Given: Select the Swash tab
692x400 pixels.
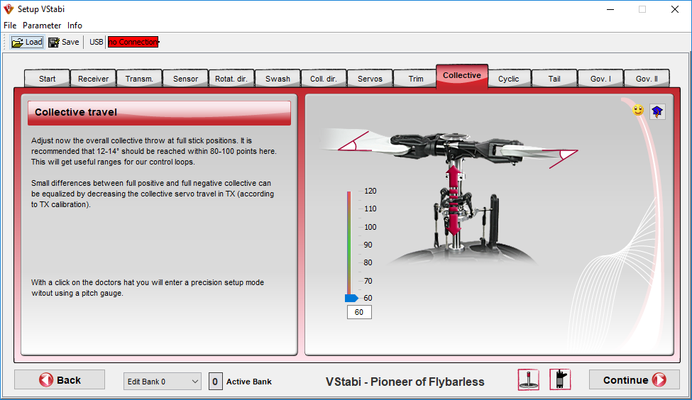Looking at the screenshot, I should tap(278, 79).
